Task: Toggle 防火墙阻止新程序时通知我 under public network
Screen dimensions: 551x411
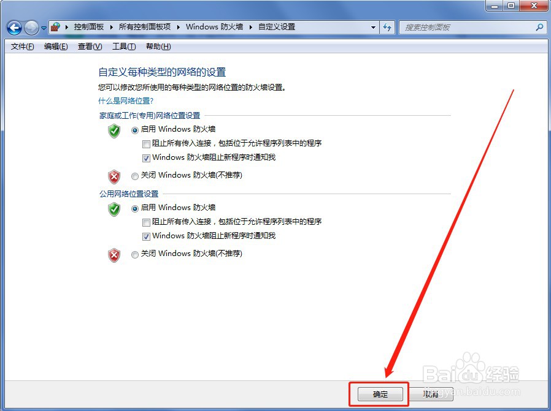Action: (x=146, y=236)
